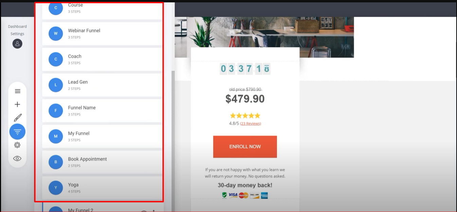
Task: Open the Settings menu item
Action: 17,34
